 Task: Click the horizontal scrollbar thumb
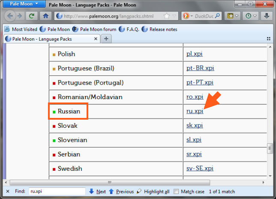pyautogui.click(x=110, y=182)
